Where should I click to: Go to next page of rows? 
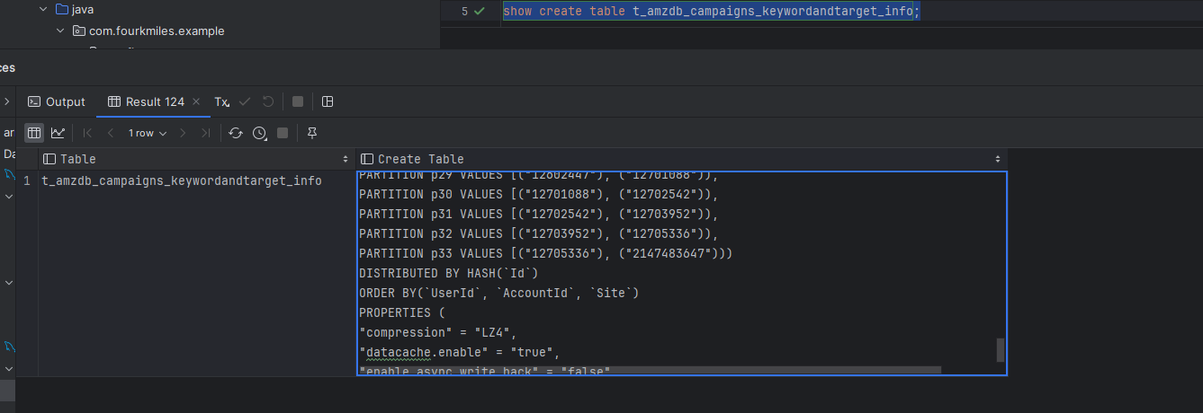[183, 133]
